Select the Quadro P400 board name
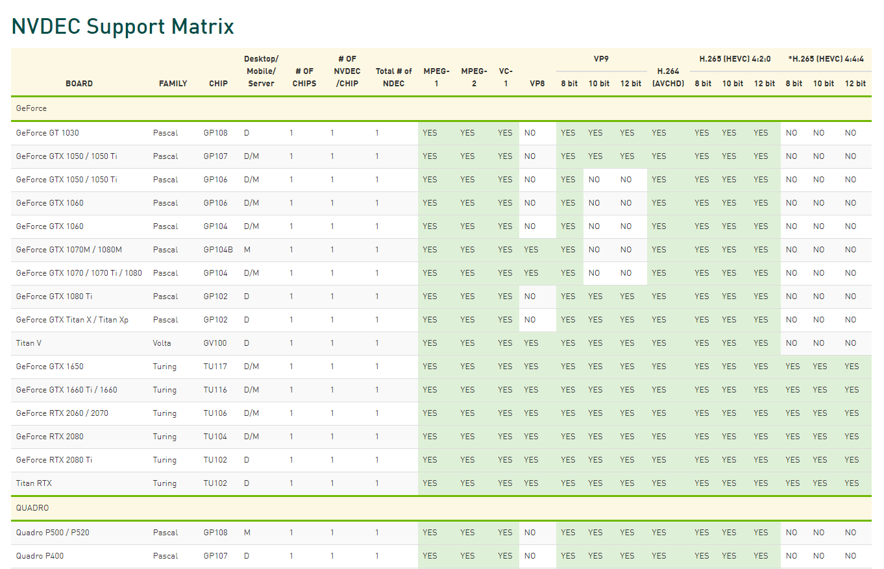Image resolution: width=884 pixels, height=569 pixels. (x=40, y=556)
